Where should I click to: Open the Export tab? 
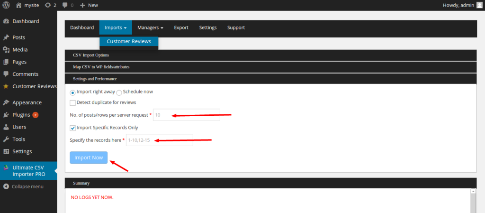[181, 28]
